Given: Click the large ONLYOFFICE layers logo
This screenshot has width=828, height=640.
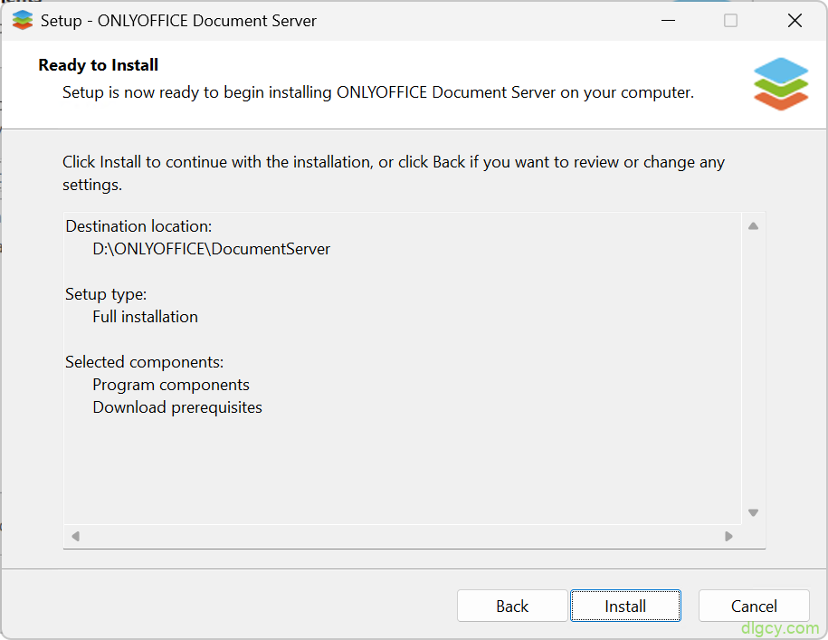Looking at the screenshot, I should point(780,84).
